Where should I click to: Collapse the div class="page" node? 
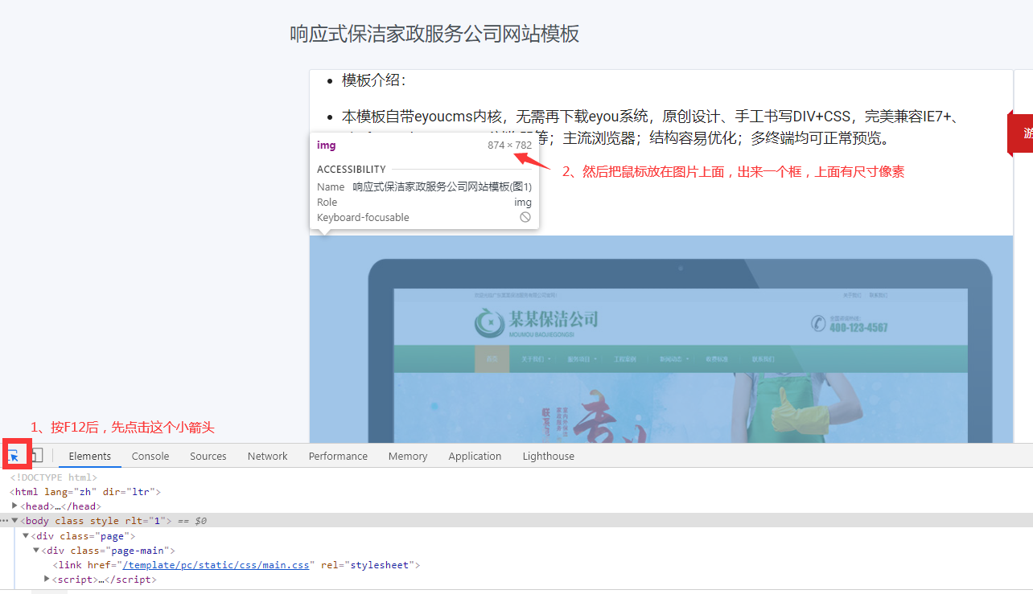click(x=26, y=535)
